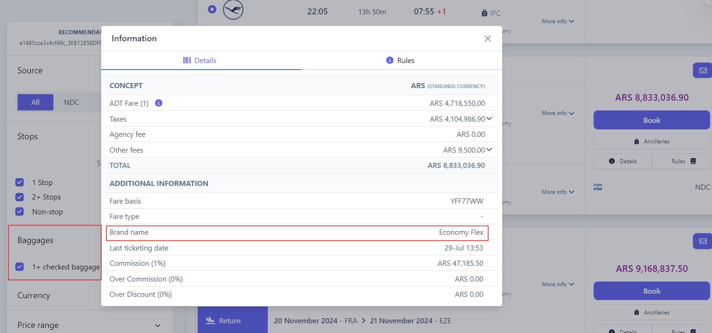Expand the Other fees chevron
The image size is (712, 333).
point(489,150)
